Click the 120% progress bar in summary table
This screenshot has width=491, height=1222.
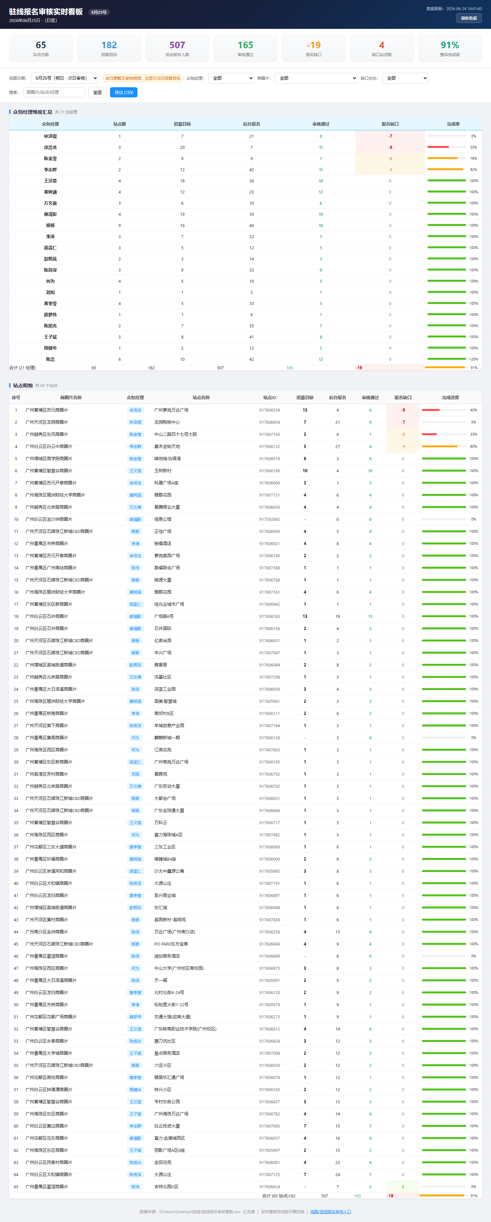tap(446, 359)
